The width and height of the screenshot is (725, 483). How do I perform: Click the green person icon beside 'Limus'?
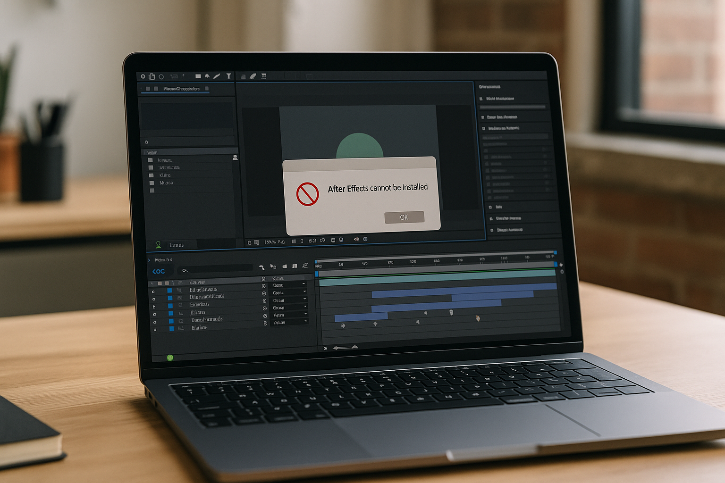[159, 245]
